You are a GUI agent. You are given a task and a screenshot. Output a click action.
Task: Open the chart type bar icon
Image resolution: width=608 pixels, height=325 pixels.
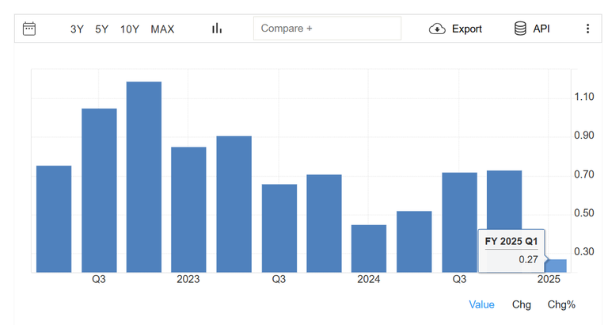point(217,29)
